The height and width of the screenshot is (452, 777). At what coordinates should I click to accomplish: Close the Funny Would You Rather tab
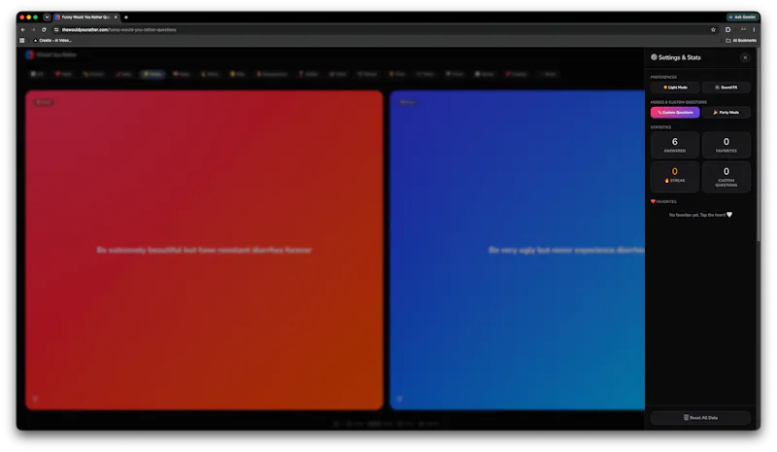pos(116,17)
